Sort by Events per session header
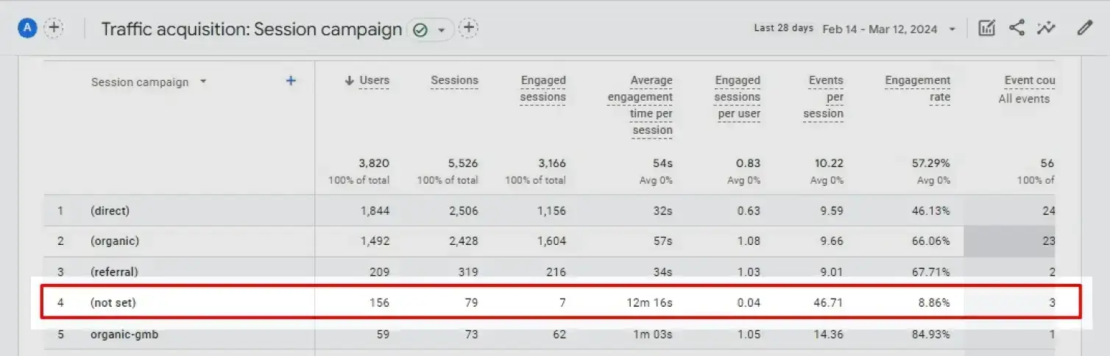This screenshot has height=356, width=1110. pos(826,97)
